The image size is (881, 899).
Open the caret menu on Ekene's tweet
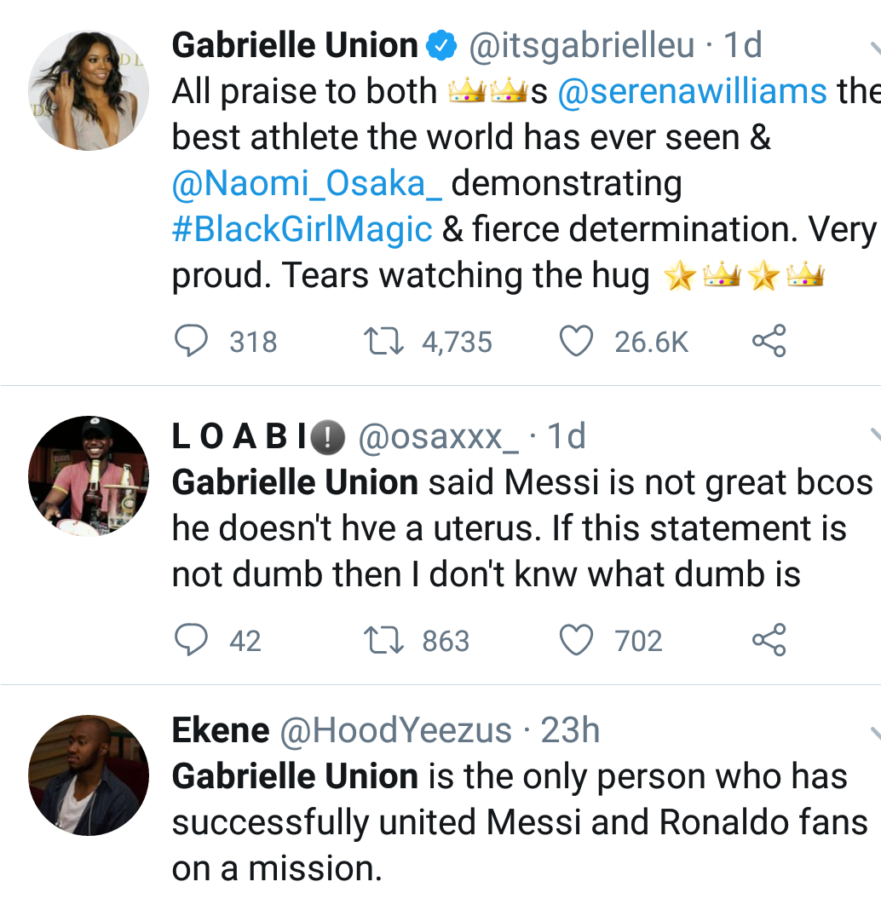(874, 732)
